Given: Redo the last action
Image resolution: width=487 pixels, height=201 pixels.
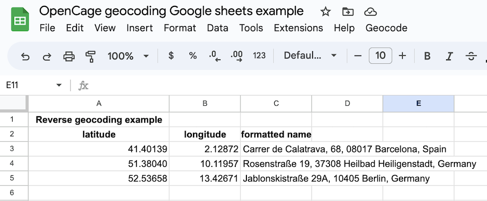Looking at the screenshot, I should (x=47, y=56).
